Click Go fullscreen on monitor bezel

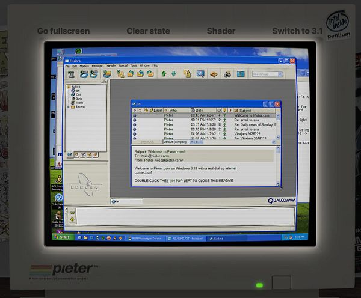coord(63,31)
